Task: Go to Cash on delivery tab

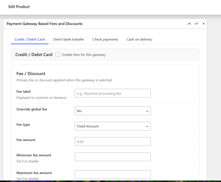Action: pyautogui.click(x=139, y=39)
